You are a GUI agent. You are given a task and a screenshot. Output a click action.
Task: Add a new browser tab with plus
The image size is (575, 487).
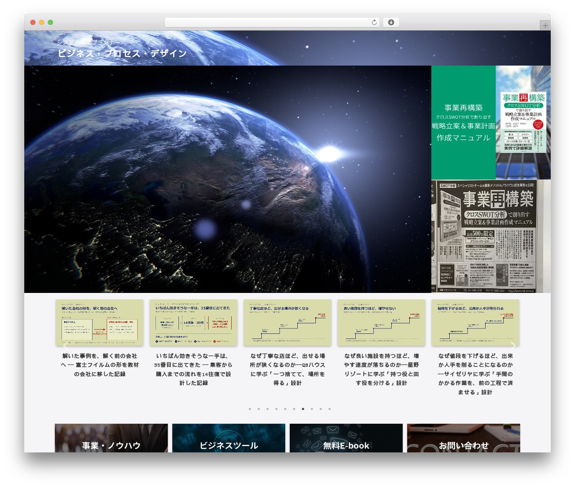pos(545,26)
